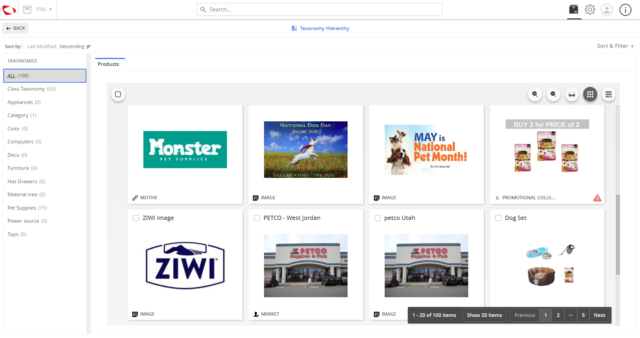This screenshot has width=640, height=338.
Task: Click the IMAGE icon under ZIWI
Action: click(x=135, y=314)
